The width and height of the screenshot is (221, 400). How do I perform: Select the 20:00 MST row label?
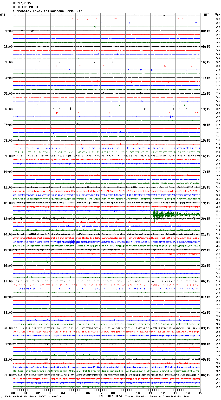8,328
